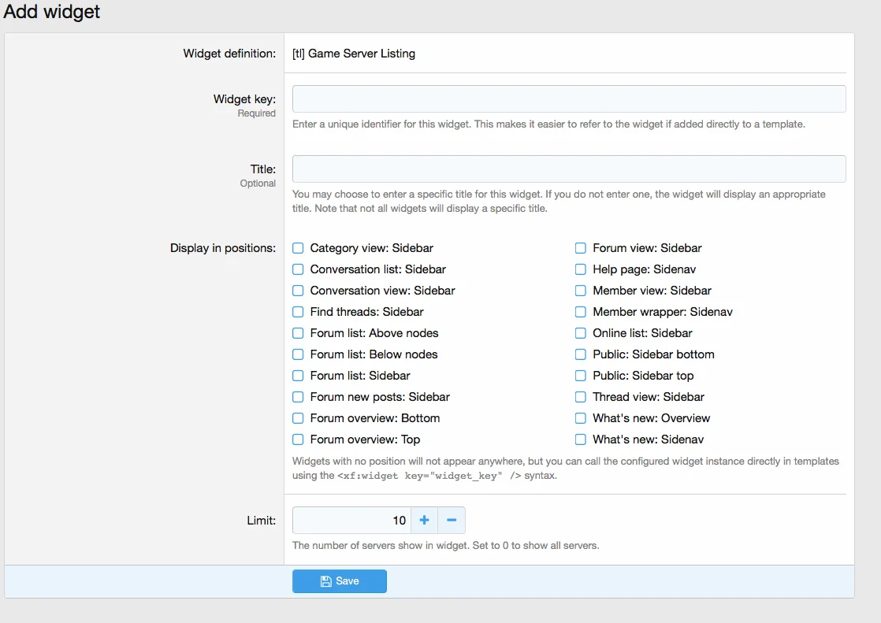Check Forum overview: Top checkbox
The height and width of the screenshot is (623, 881).
(298, 439)
